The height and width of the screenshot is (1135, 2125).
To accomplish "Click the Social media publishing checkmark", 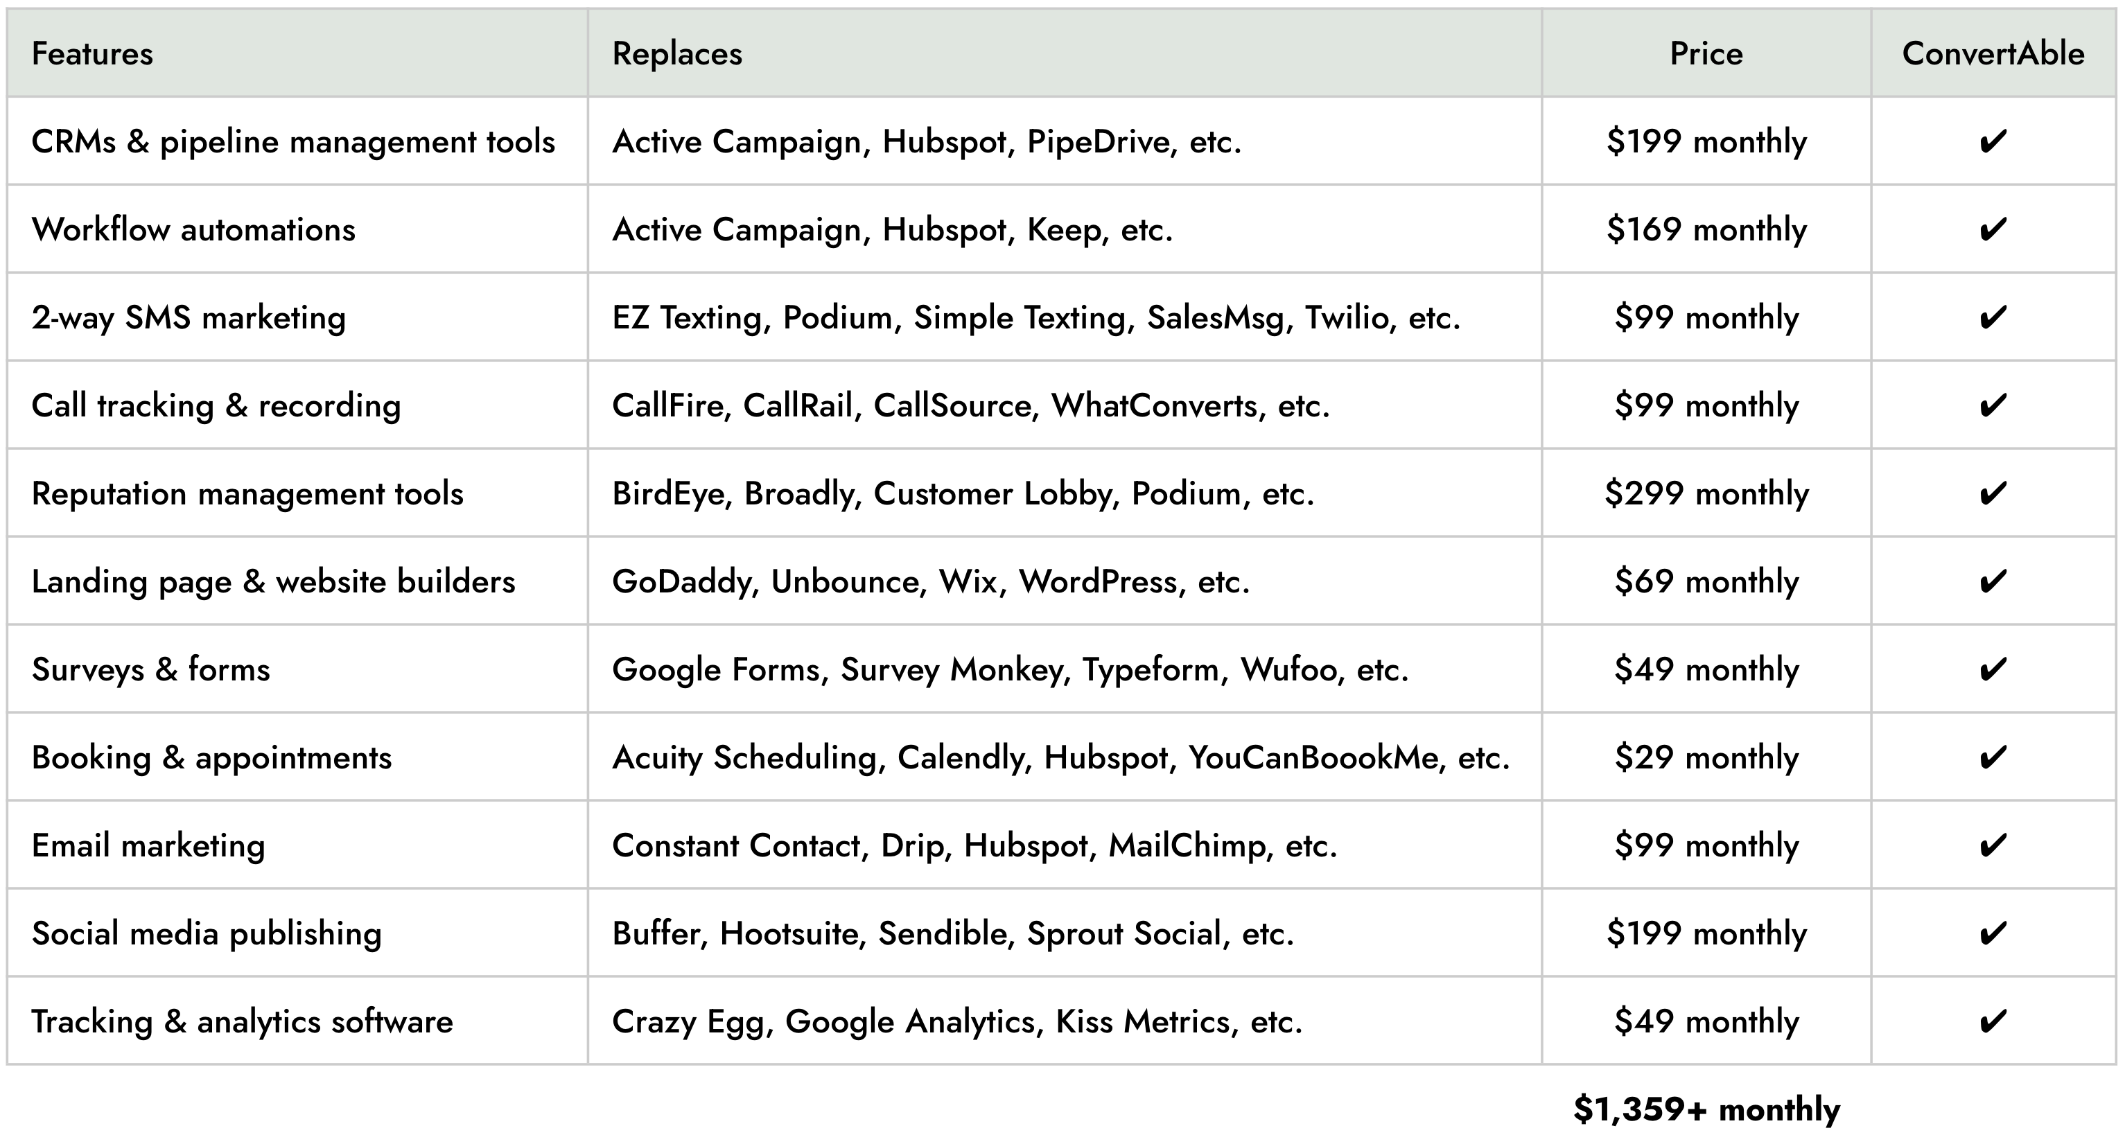I will click(1993, 934).
